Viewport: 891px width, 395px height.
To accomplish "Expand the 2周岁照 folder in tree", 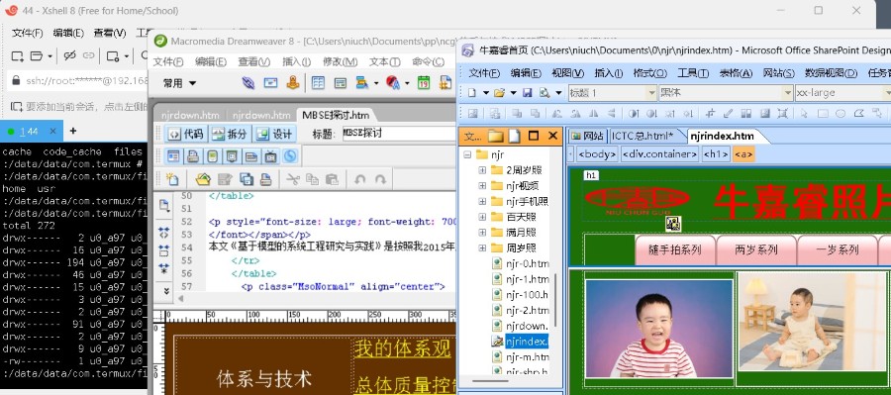I will [x=482, y=170].
